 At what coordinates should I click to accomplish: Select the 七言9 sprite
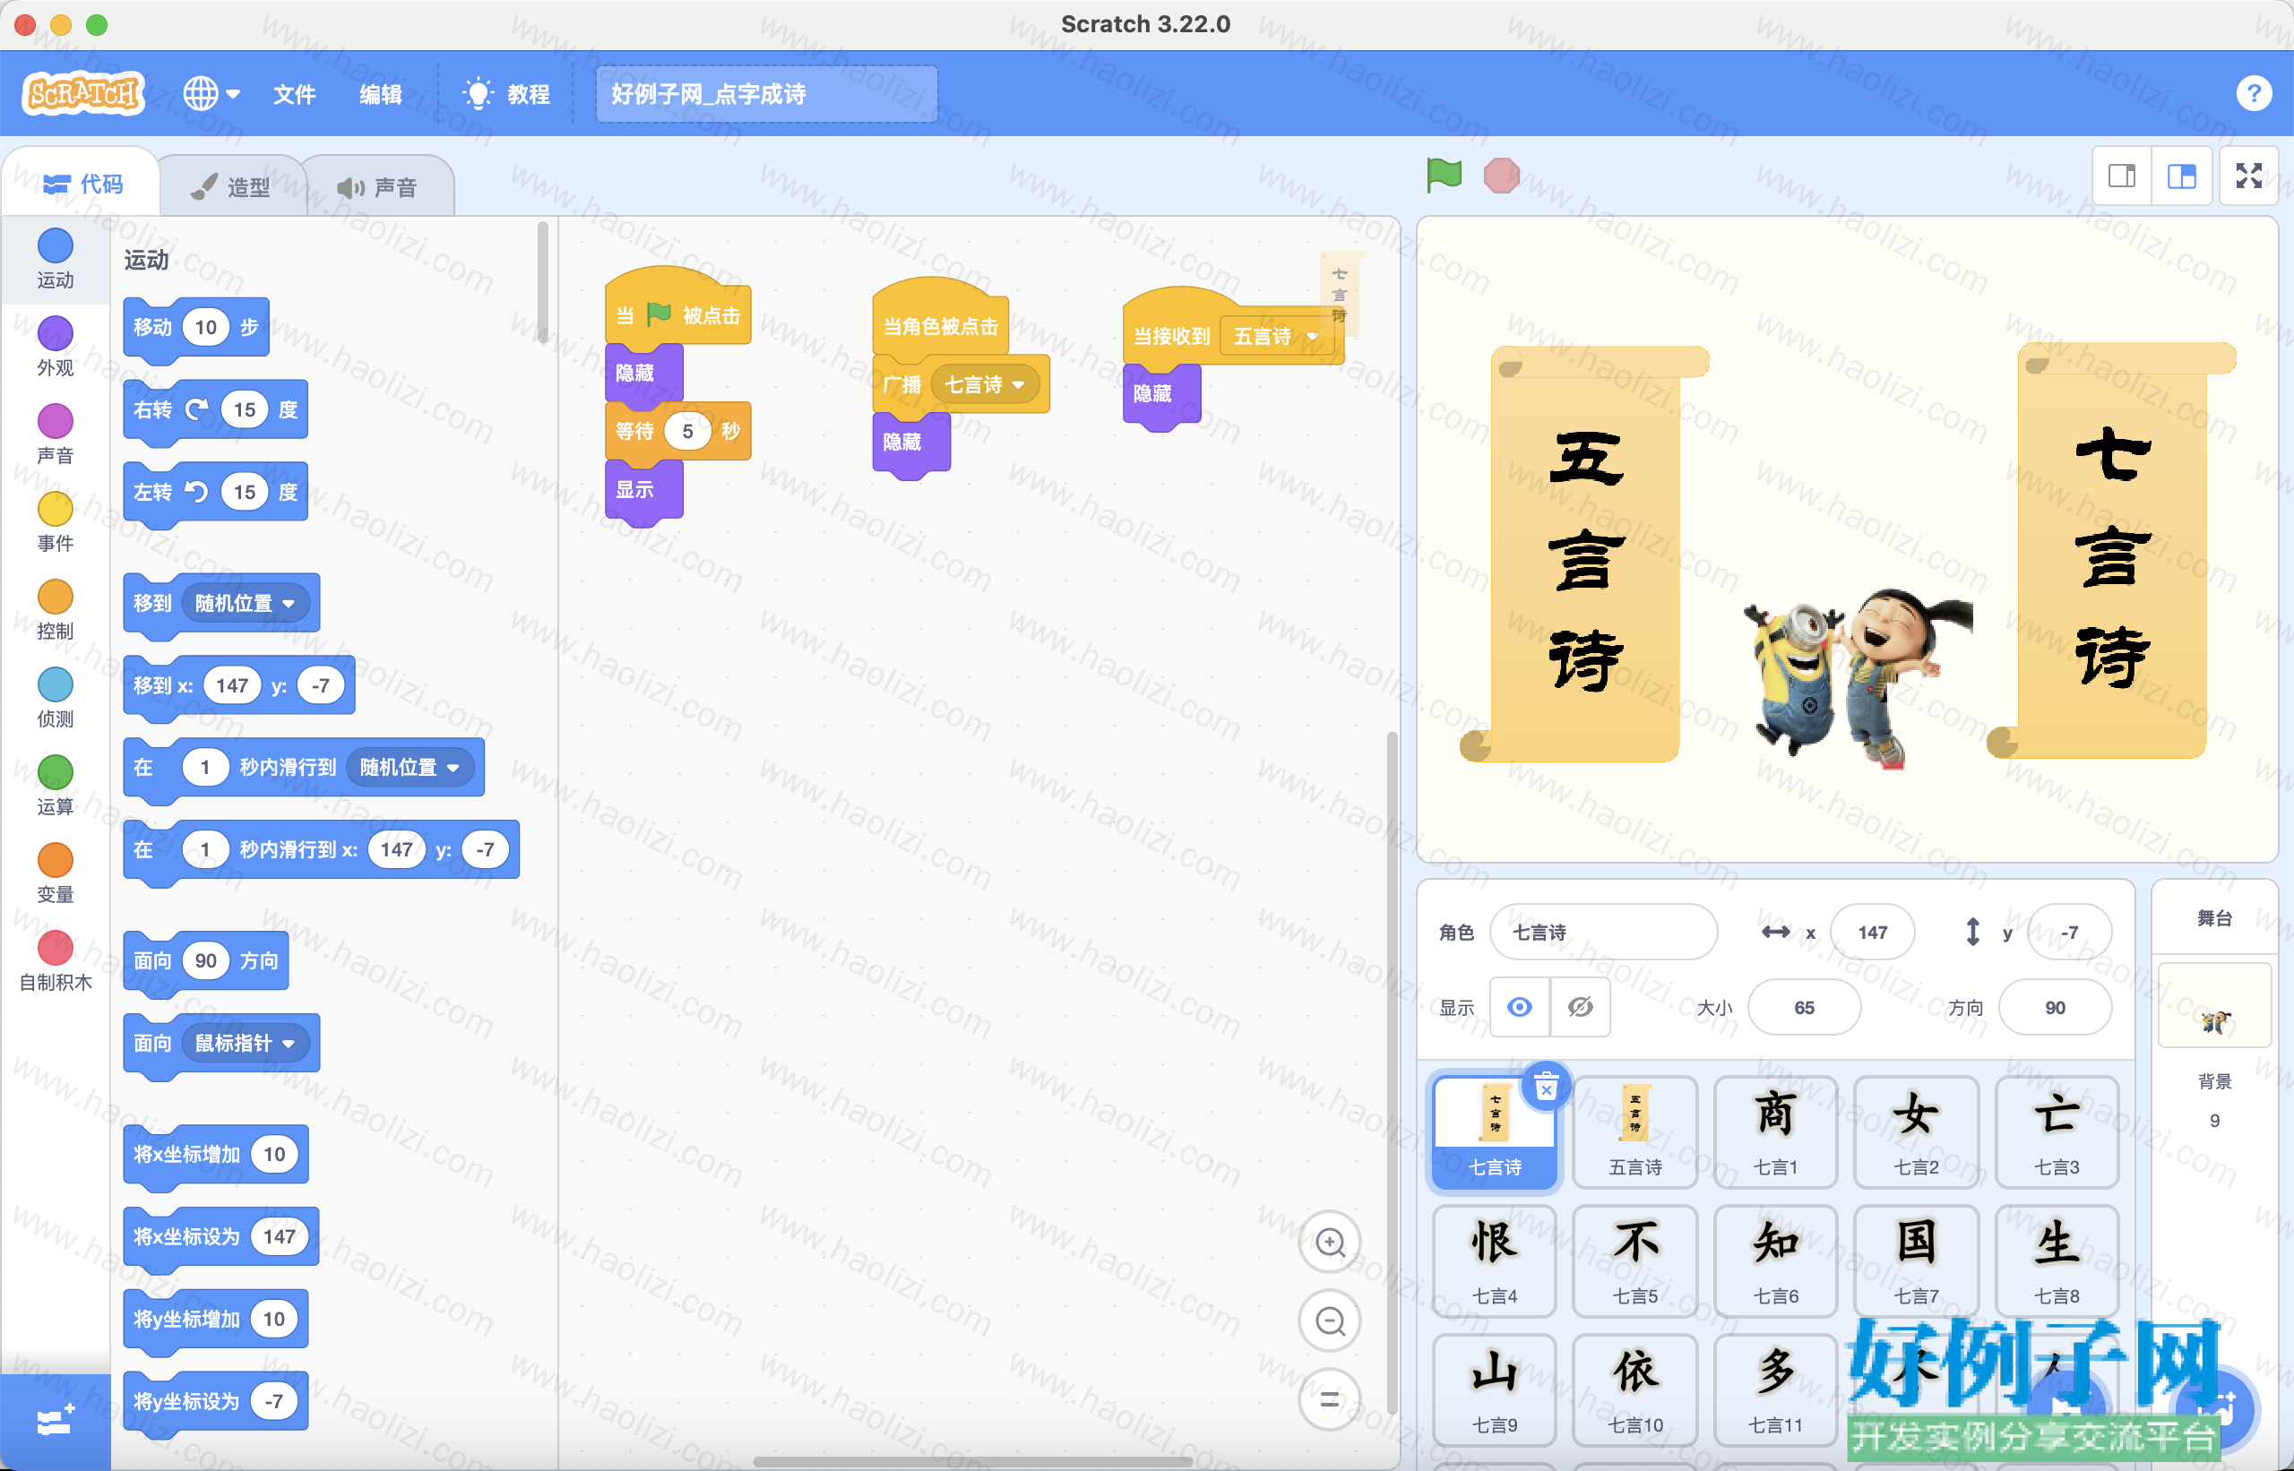[x=1496, y=1389]
